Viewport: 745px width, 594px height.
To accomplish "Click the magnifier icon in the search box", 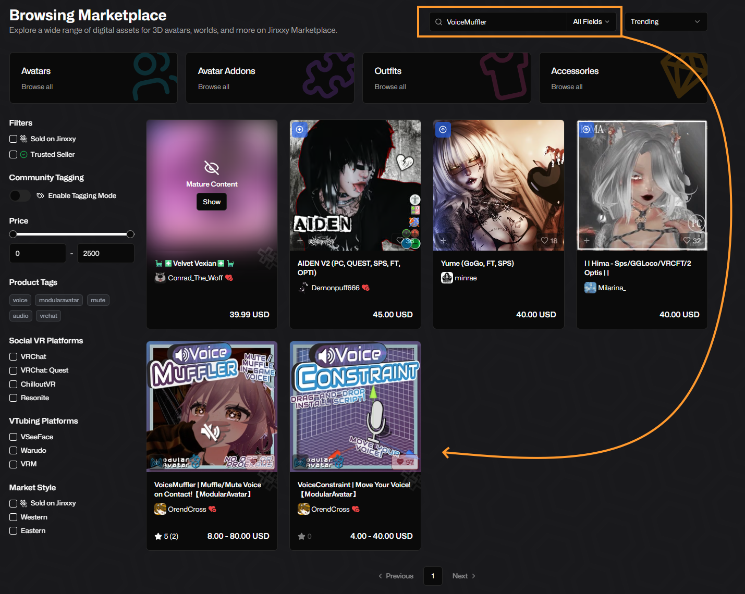I will tap(438, 22).
